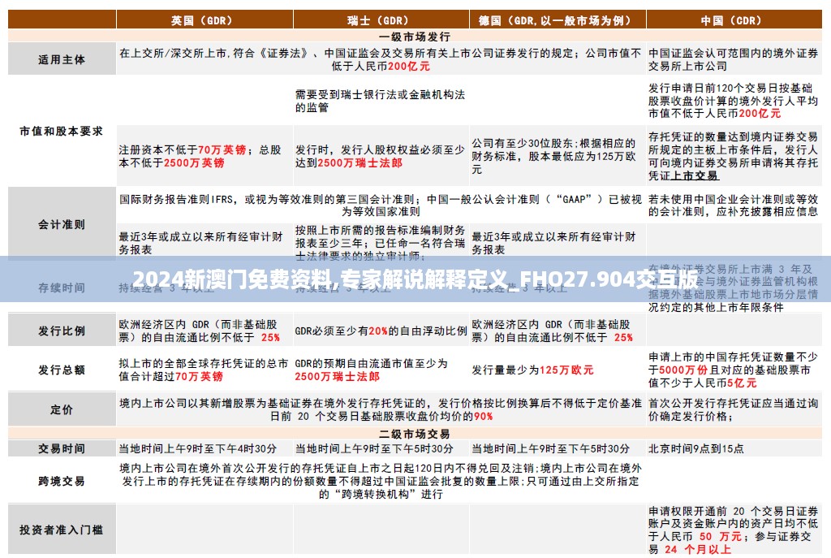Select the 德国（GDR）column header
831x558 pixels.
[556, 19]
